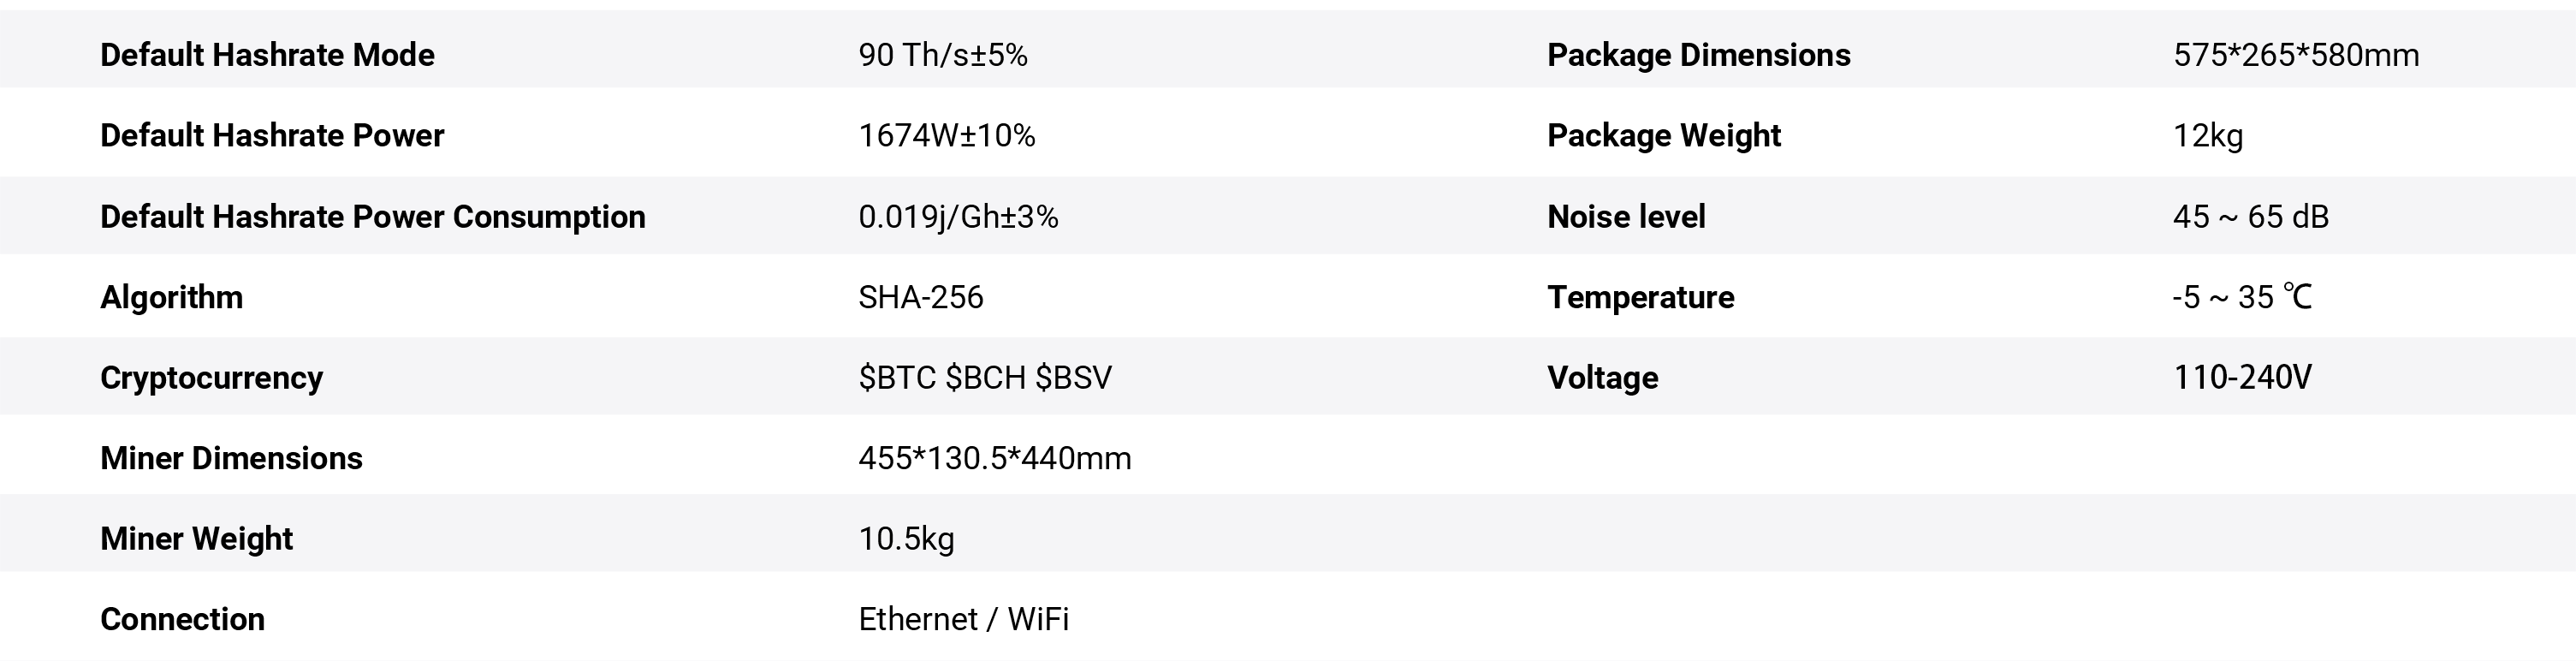The image size is (2576, 661).
Task: Click the 90 Th/s±5% hashrate value
Action: tap(942, 55)
